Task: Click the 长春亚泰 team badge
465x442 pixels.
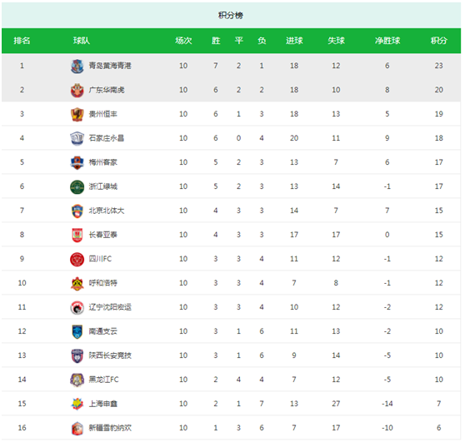Action: pyautogui.click(x=77, y=236)
